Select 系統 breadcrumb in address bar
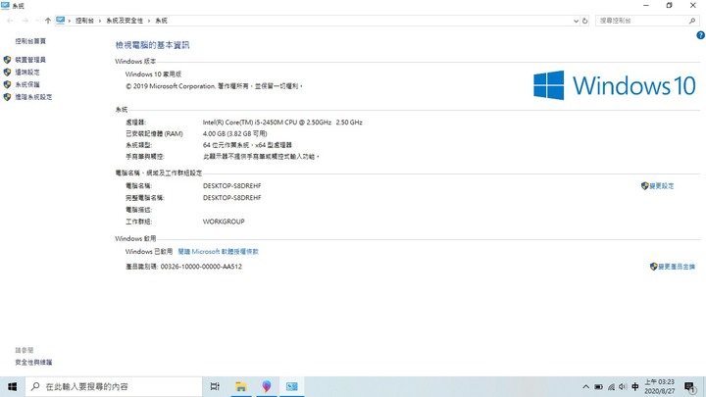 (x=161, y=21)
